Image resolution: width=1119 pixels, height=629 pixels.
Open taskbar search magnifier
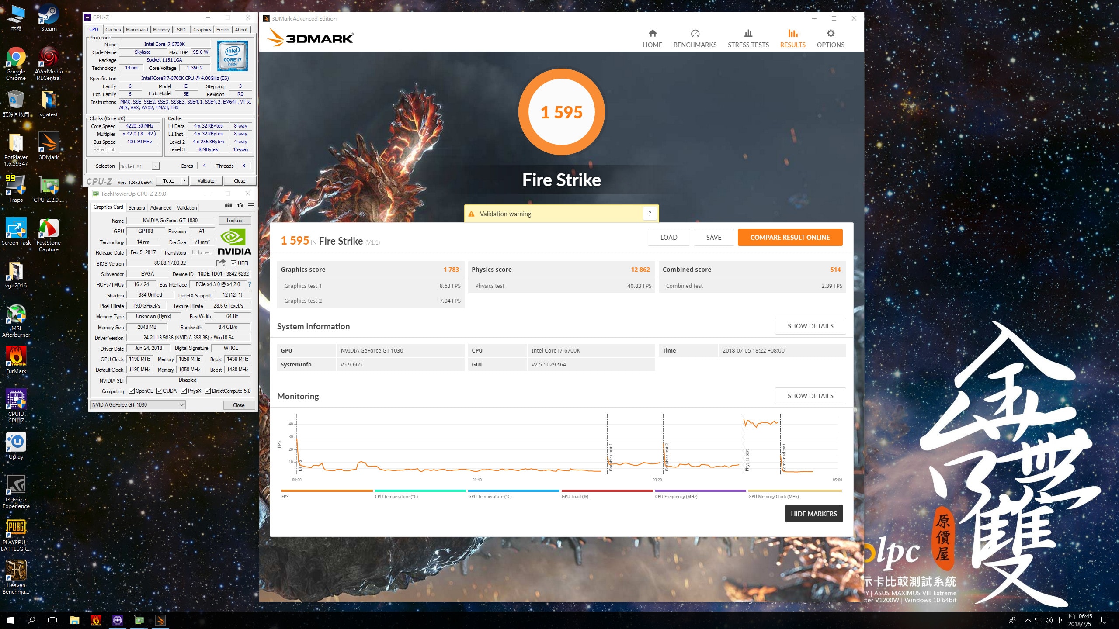[x=31, y=620]
